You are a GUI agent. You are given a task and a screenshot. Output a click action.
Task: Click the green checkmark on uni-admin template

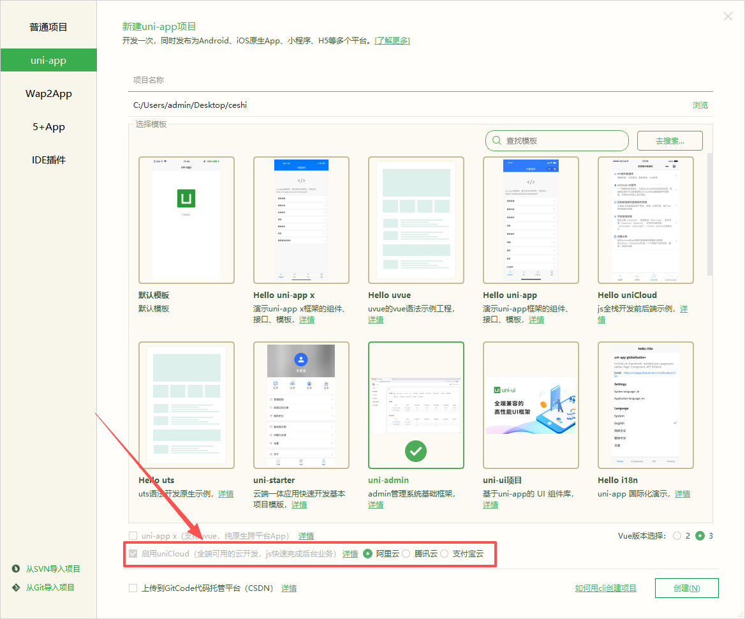click(x=416, y=451)
